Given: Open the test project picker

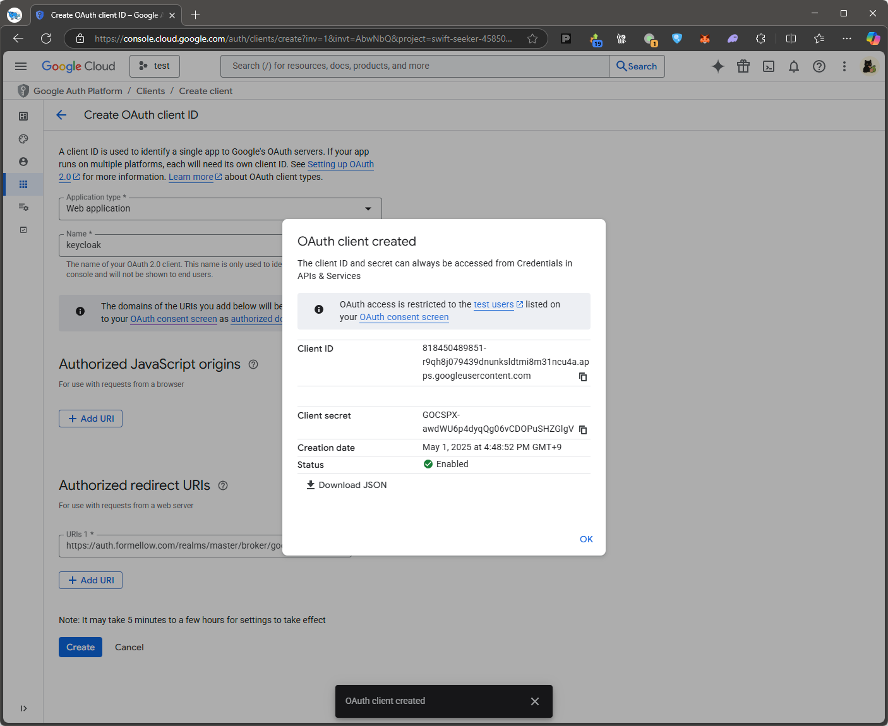Looking at the screenshot, I should tap(155, 66).
